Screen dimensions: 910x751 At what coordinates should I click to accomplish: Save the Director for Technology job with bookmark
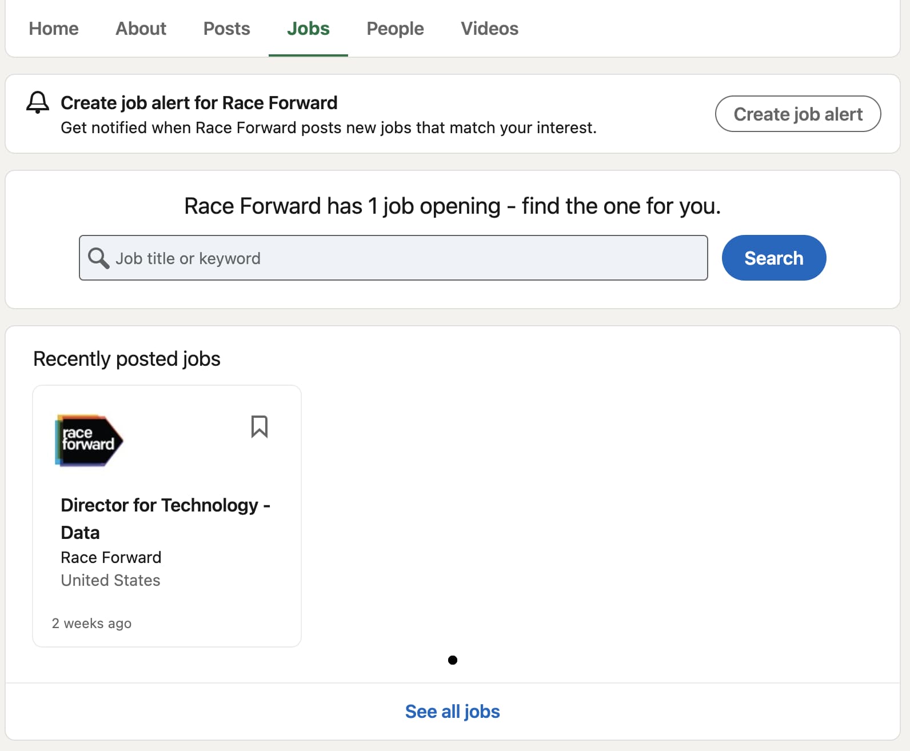[259, 427]
